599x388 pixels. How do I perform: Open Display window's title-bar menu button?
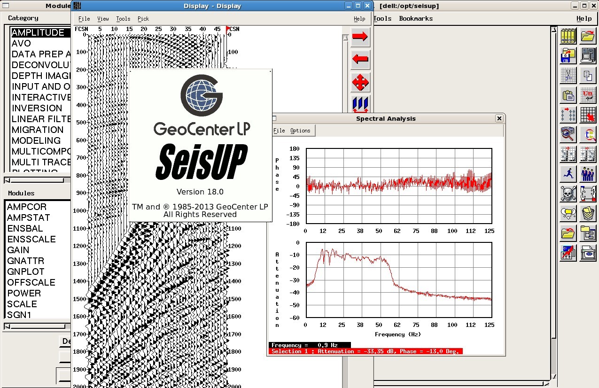point(78,6)
